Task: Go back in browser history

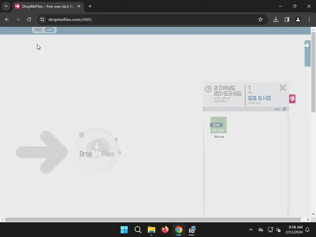Action: click(7, 19)
